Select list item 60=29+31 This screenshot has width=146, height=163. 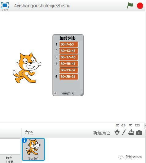[69, 77]
